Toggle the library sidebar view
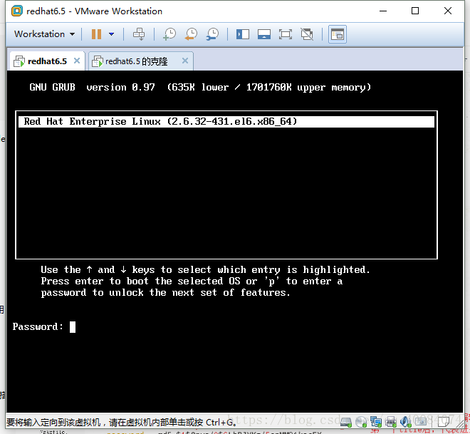470x434 pixels. pos(243,34)
